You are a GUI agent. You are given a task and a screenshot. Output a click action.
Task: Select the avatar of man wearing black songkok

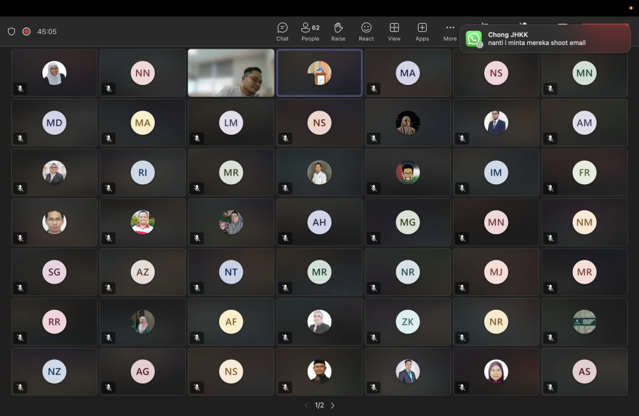(319, 372)
